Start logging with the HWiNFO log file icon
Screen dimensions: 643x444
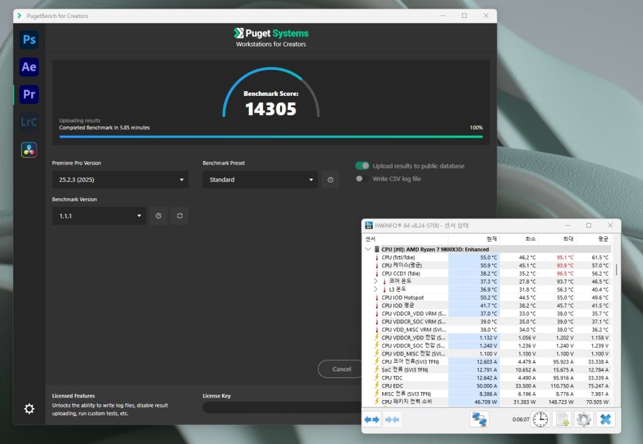click(x=562, y=419)
